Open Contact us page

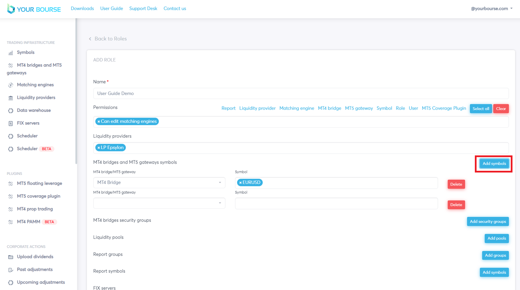[x=175, y=9]
